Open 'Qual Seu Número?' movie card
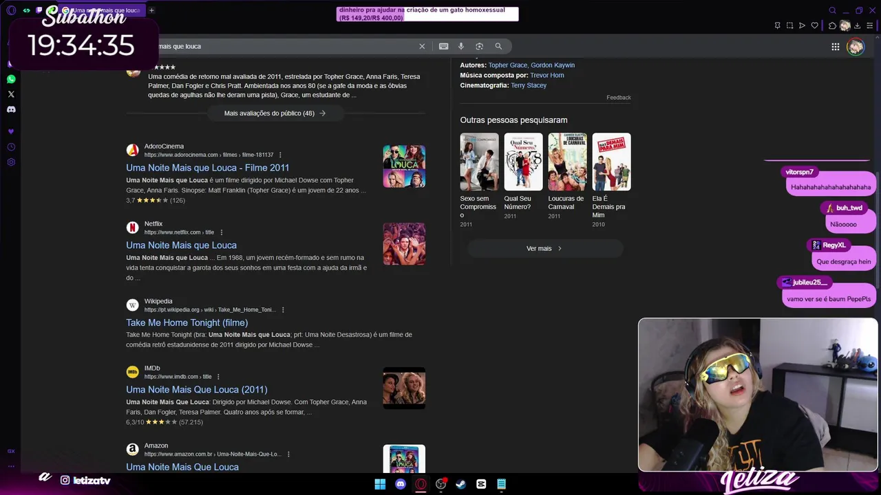 [523, 176]
